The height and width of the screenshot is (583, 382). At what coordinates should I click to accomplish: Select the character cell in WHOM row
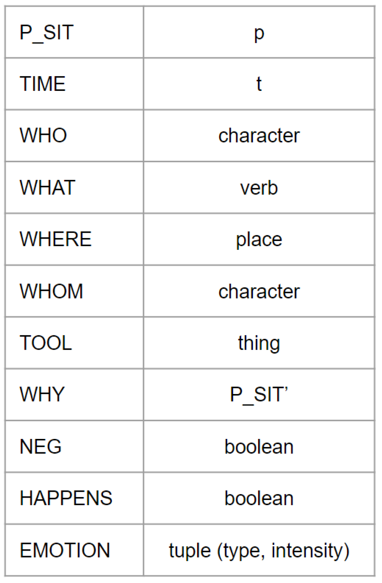(x=259, y=291)
